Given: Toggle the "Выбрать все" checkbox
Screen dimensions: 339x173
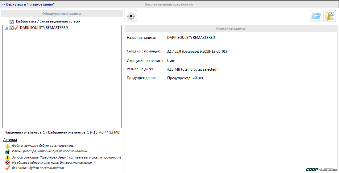Looking at the screenshot, I should [x=12, y=22].
